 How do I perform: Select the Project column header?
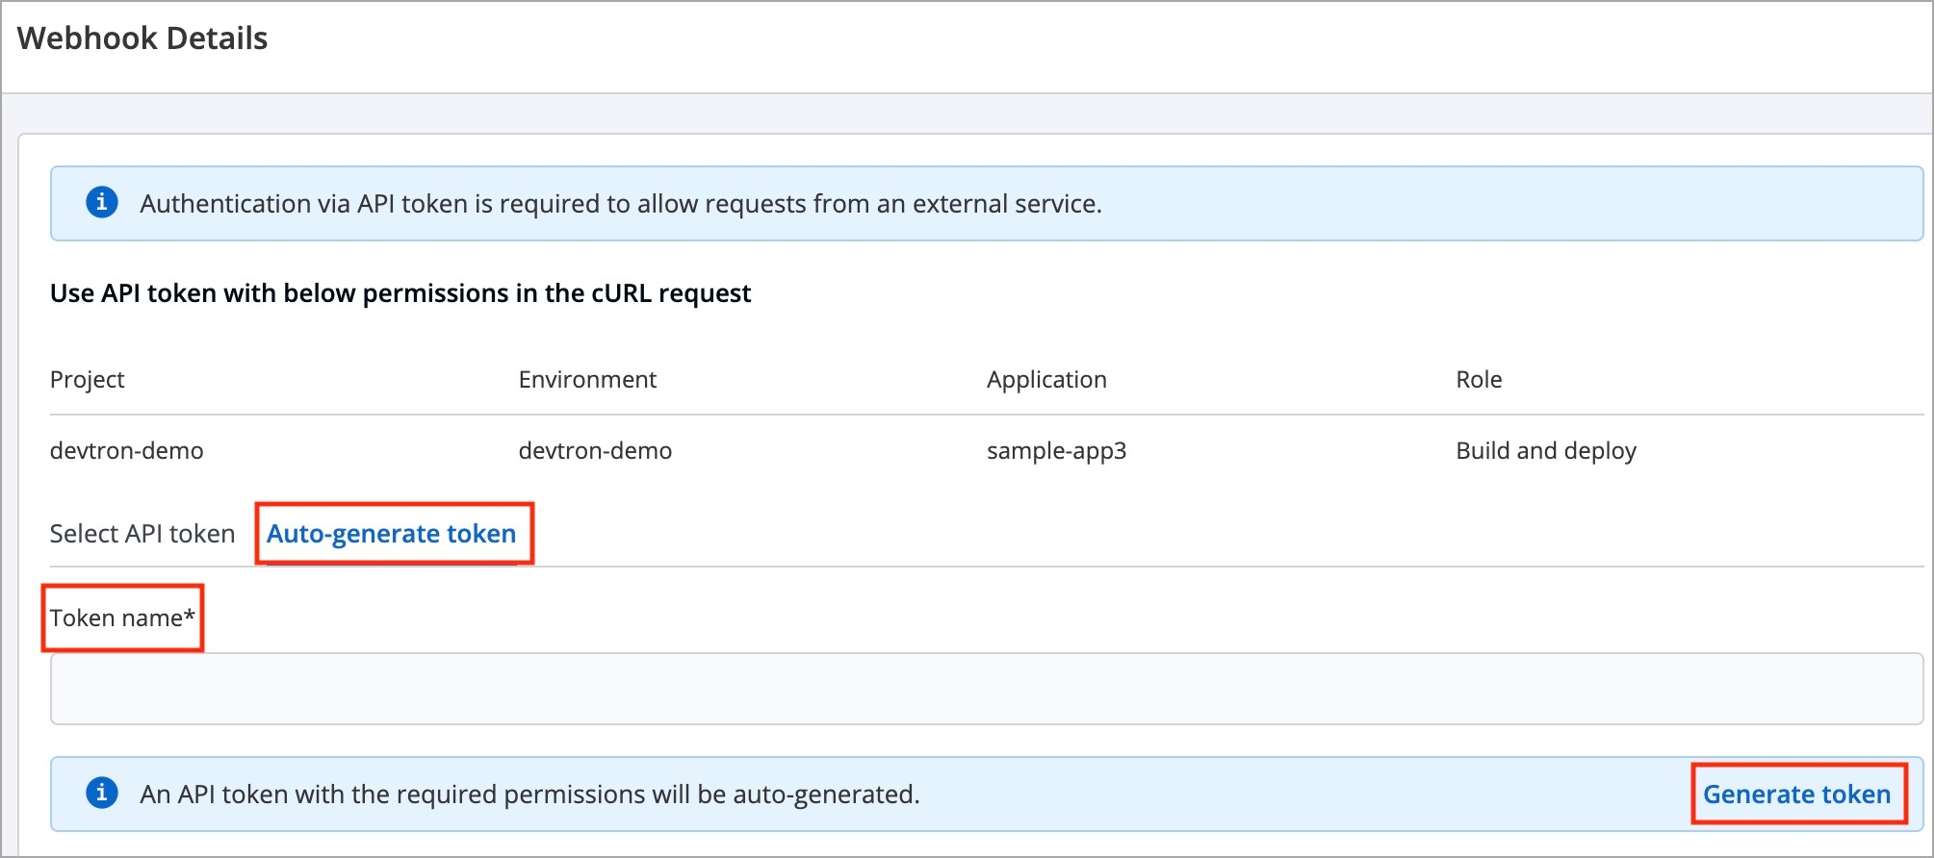tap(88, 380)
